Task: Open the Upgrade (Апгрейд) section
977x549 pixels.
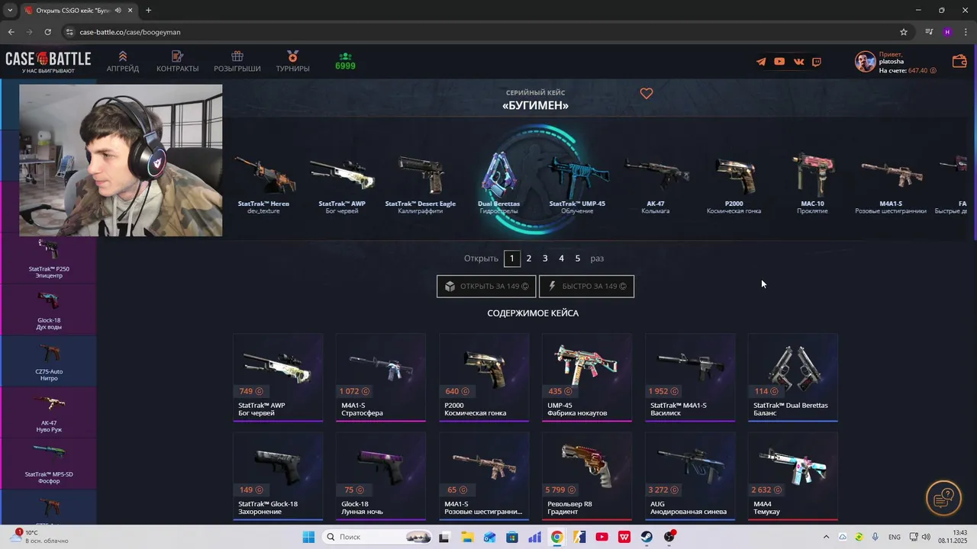Action: tap(123, 62)
